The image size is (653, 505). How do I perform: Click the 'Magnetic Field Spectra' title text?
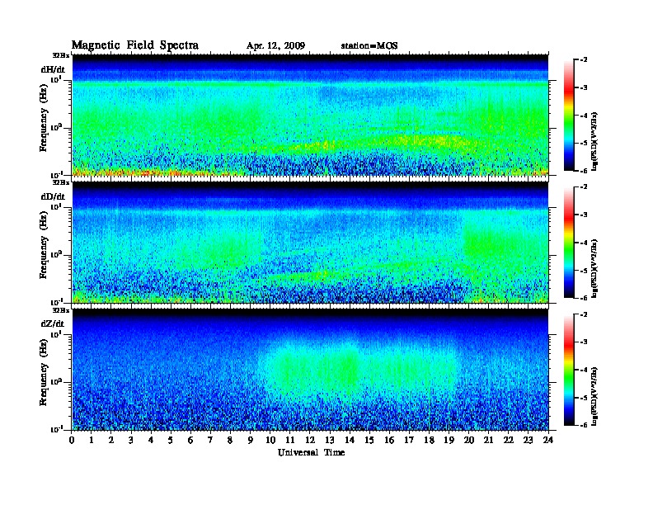(135, 45)
